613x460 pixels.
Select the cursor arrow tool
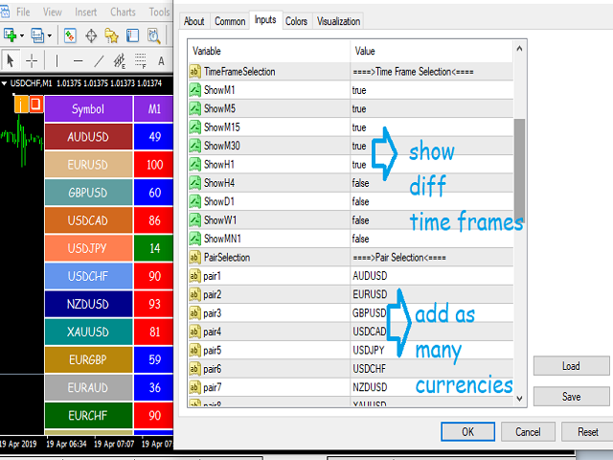pos(11,61)
